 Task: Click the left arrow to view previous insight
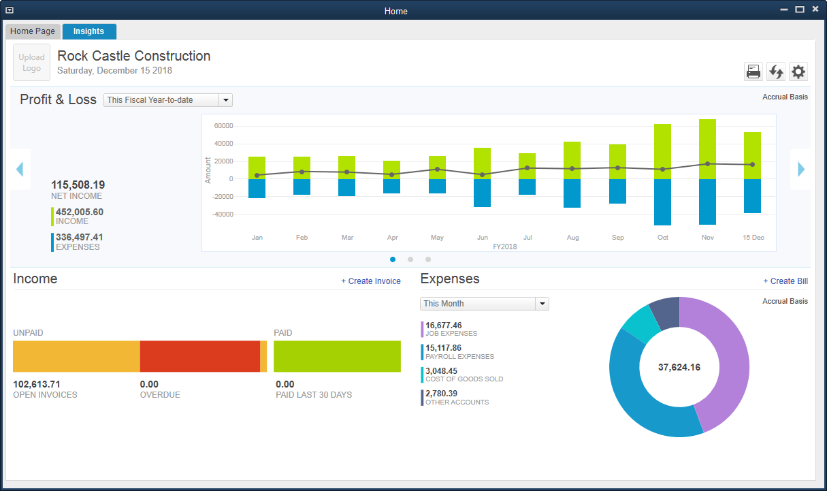20,168
